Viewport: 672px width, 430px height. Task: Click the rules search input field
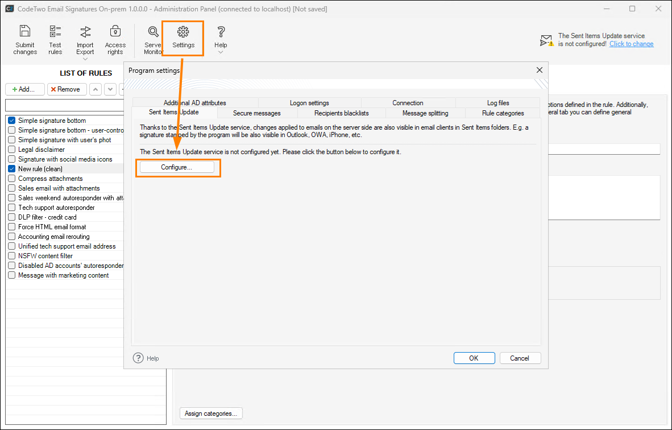[64, 105]
